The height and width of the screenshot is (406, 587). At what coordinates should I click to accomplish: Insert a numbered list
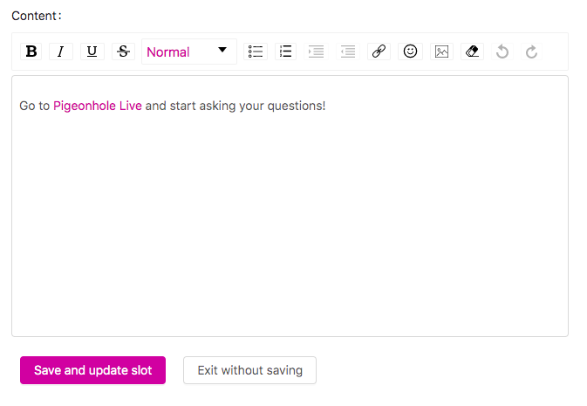pyautogui.click(x=285, y=52)
